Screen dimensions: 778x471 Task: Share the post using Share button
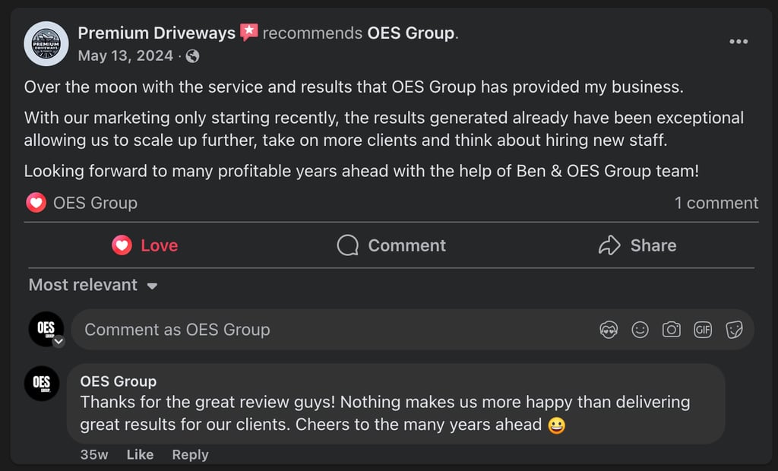pyautogui.click(x=637, y=245)
